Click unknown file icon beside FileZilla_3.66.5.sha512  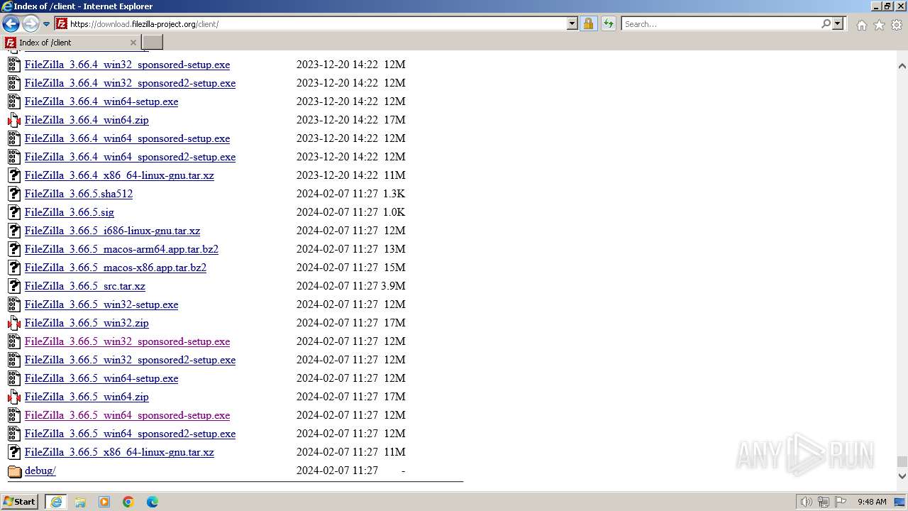[x=14, y=194]
